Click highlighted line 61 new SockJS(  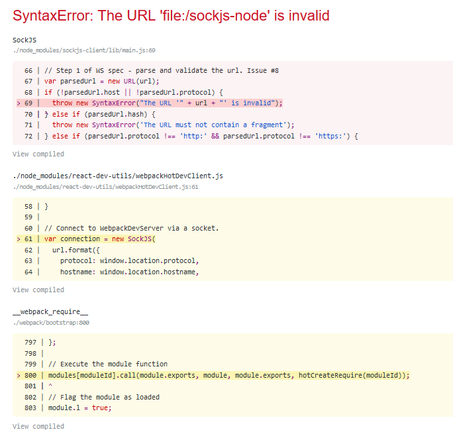click(x=86, y=239)
